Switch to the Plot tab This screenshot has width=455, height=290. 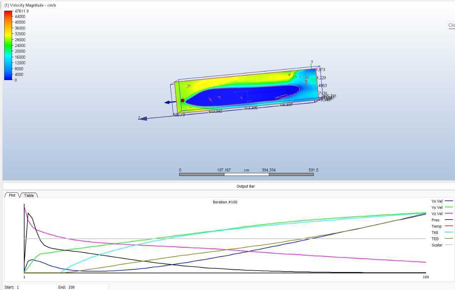(x=12, y=195)
